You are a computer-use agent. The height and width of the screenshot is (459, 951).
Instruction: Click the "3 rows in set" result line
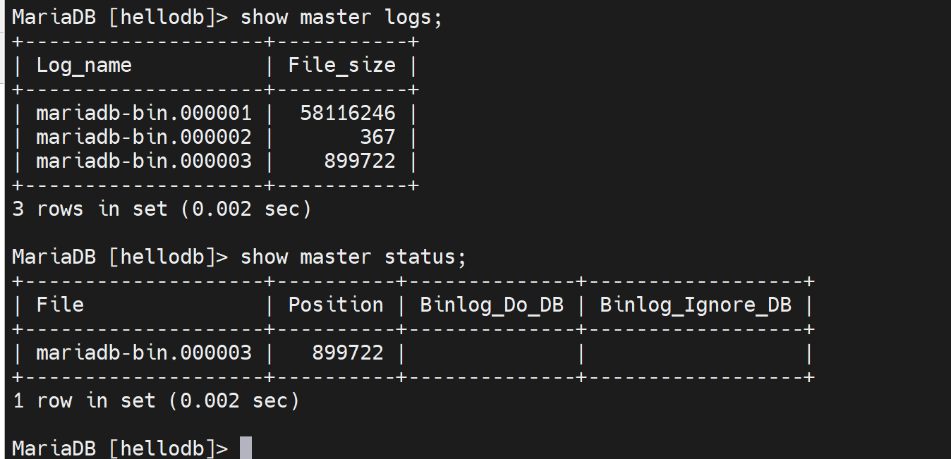click(x=162, y=209)
